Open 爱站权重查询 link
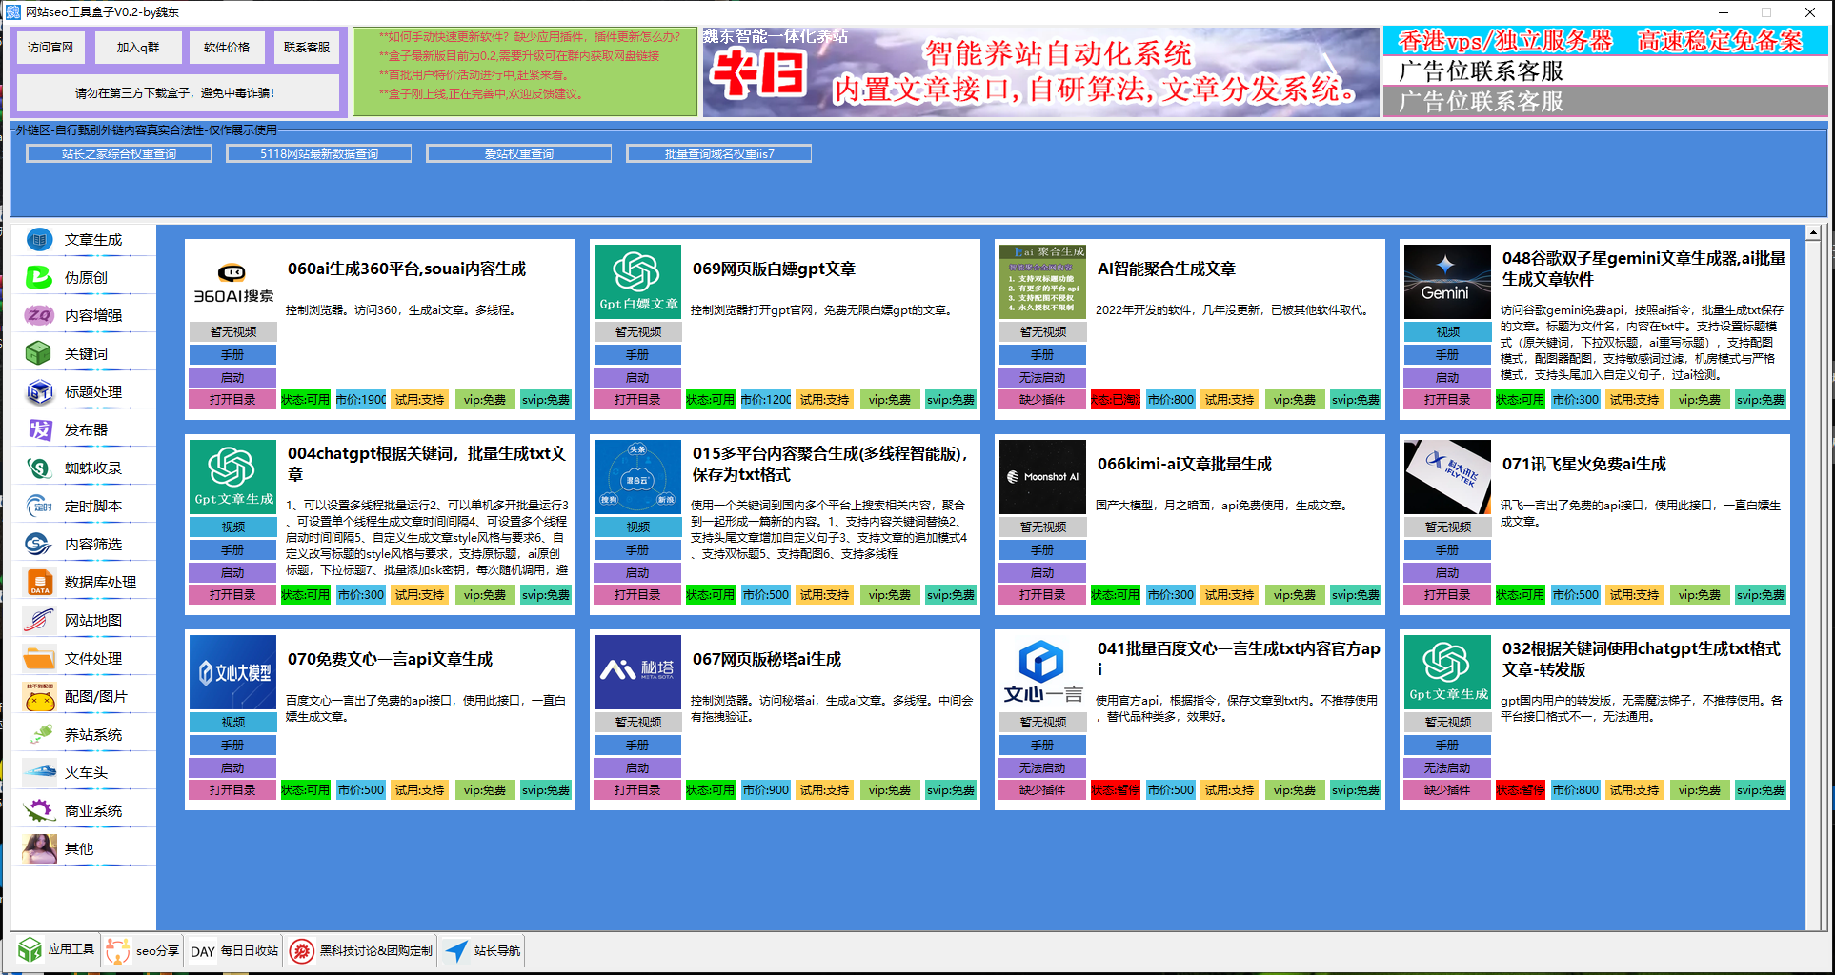1835x975 pixels. point(519,153)
